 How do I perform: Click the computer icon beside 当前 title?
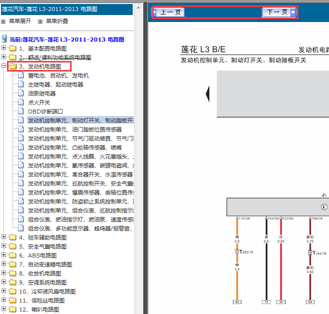[x=5, y=39]
